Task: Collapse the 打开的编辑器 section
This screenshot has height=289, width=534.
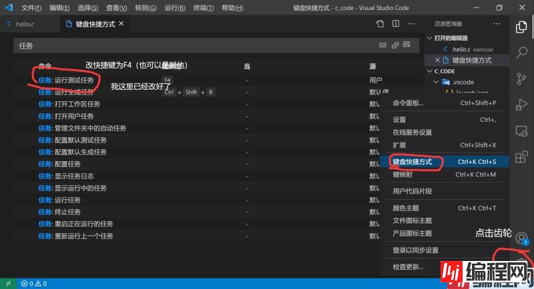Action: (x=431, y=38)
